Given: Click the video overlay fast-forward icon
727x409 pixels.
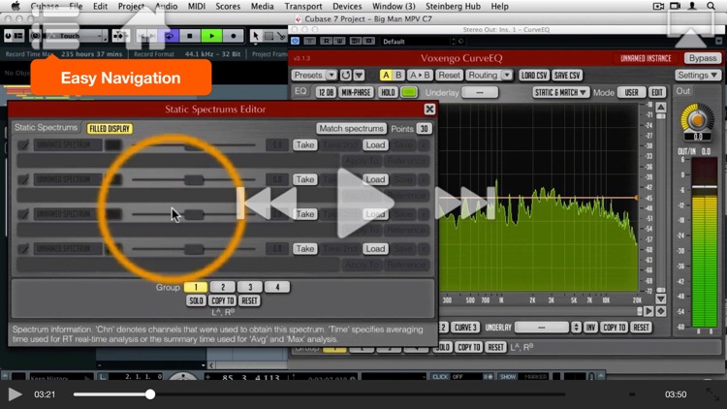Looking at the screenshot, I should (465, 204).
